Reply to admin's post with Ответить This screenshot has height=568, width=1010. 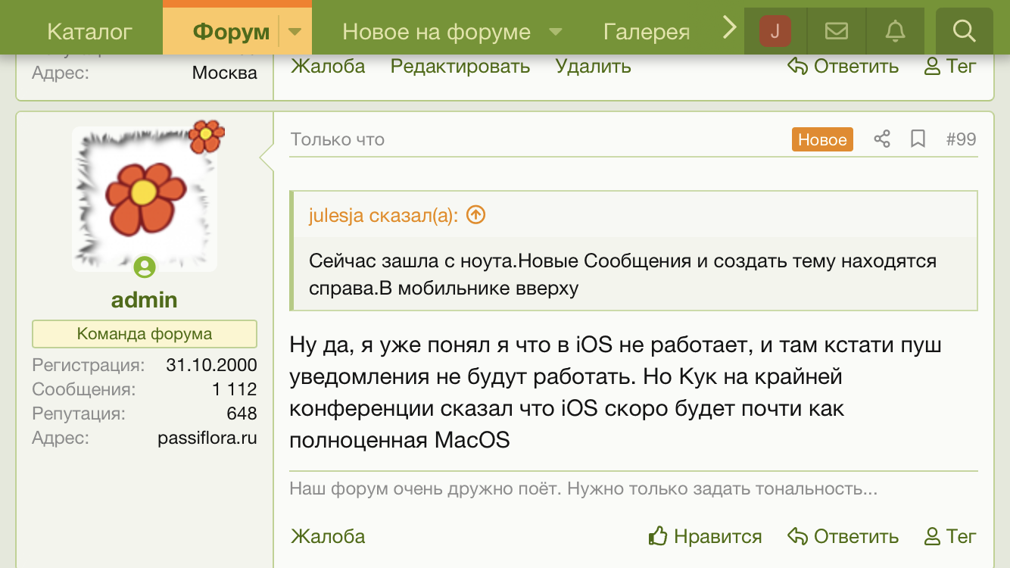tap(843, 536)
